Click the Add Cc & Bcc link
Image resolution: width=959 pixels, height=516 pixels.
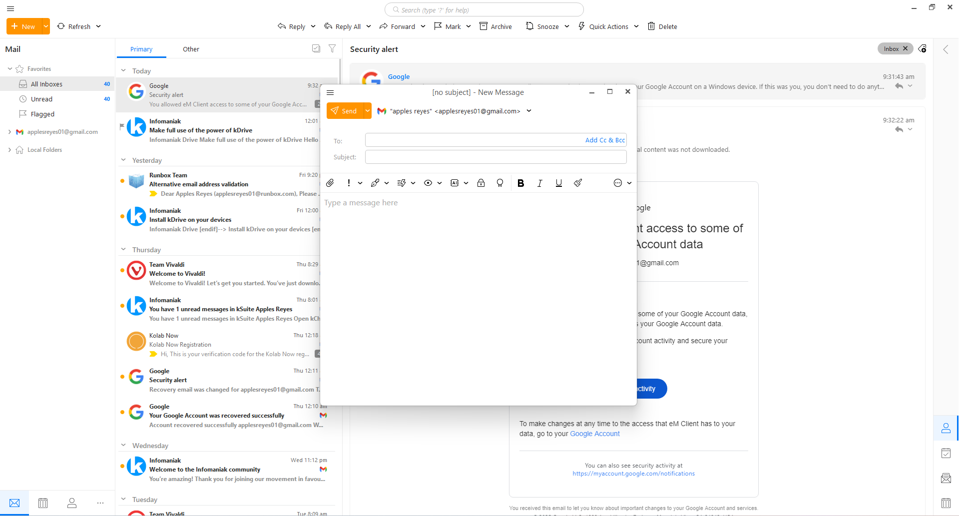pyautogui.click(x=605, y=140)
